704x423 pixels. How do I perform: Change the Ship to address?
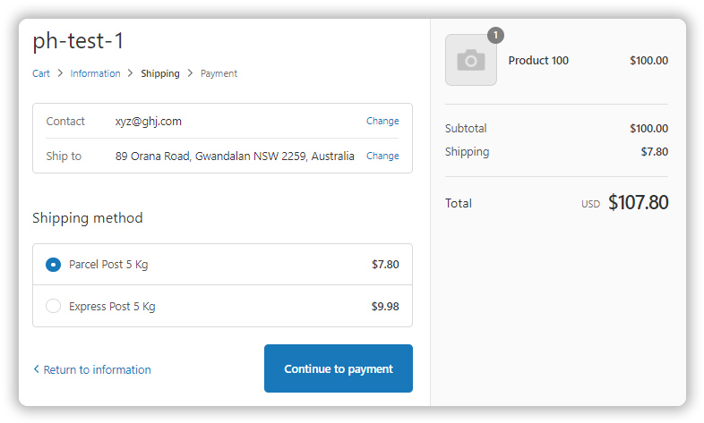pos(382,156)
